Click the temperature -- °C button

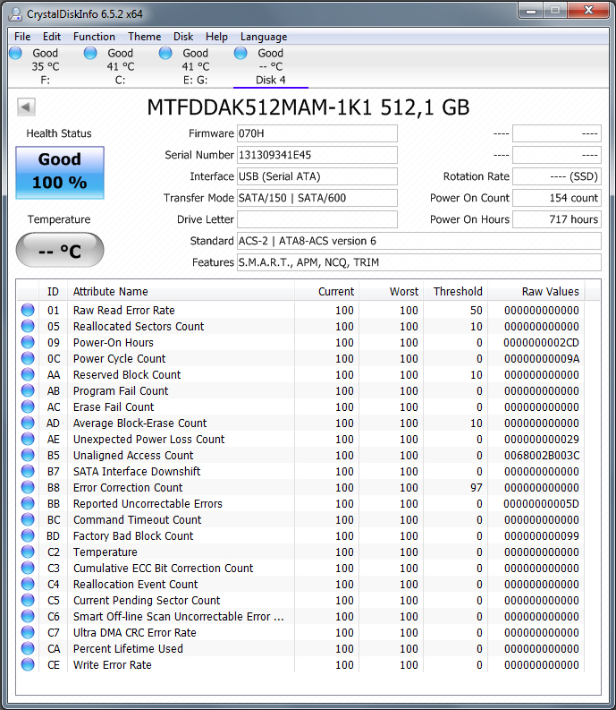pos(60,250)
